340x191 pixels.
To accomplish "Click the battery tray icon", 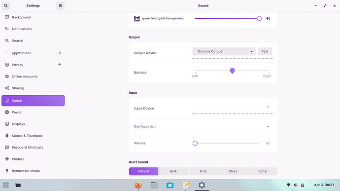I will coord(303,185).
